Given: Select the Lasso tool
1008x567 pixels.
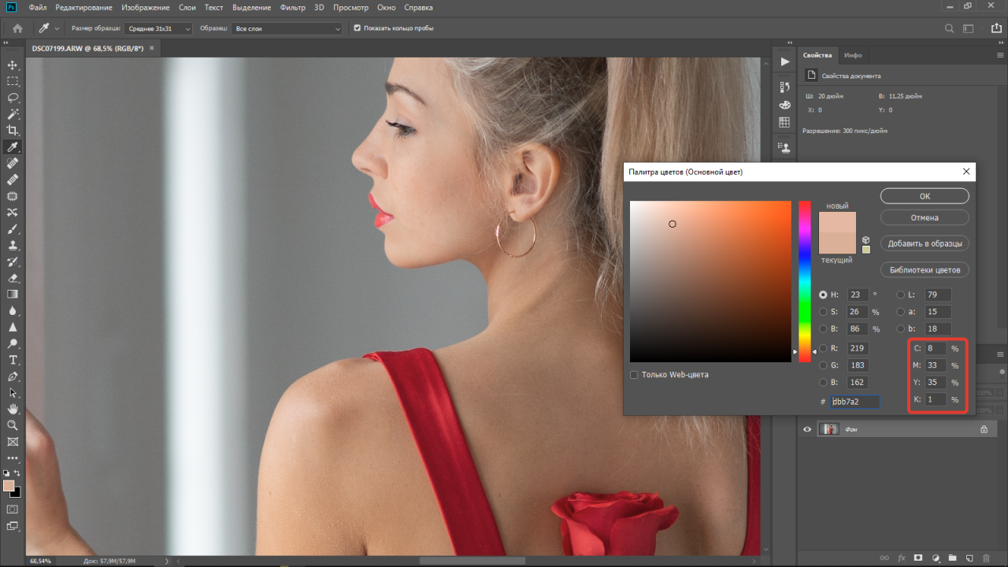Looking at the screenshot, I should point(13,98).
